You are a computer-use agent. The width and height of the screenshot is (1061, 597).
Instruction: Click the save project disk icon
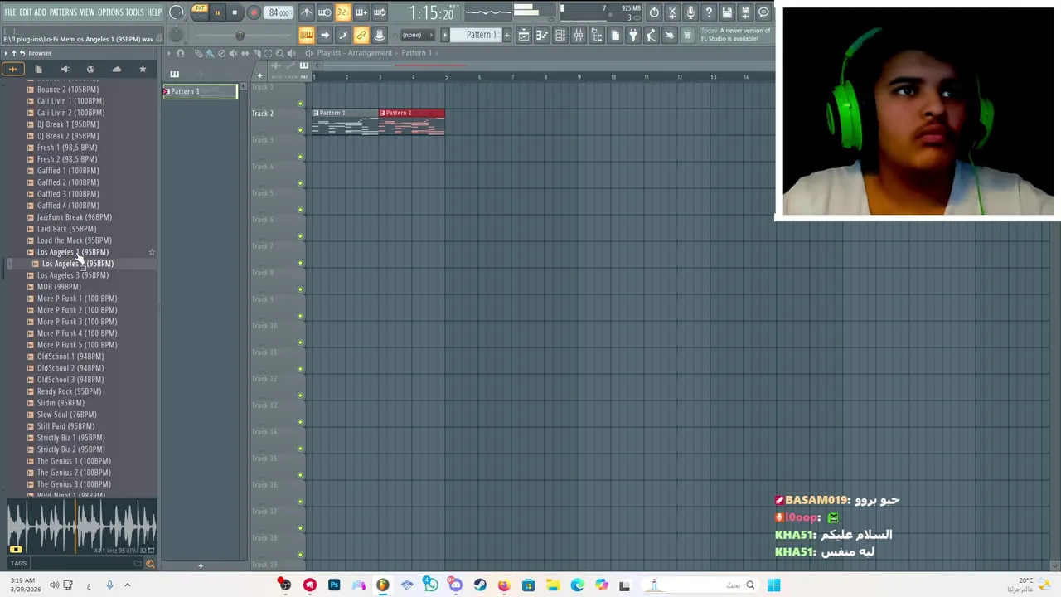click(727, 12)
